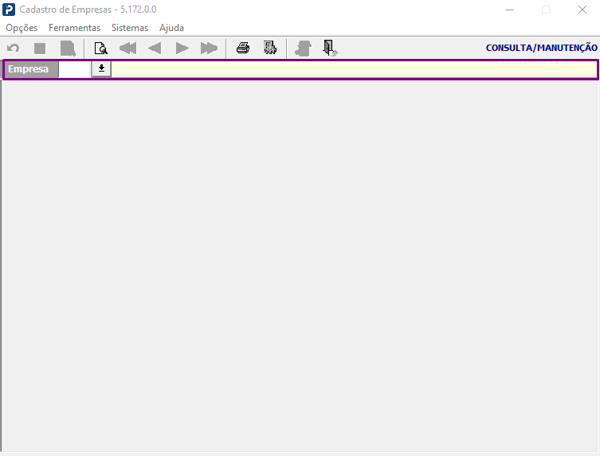The height and width of the screenshot is (456, 600).
Task: Open the Opções menu
Action: tap(22, 28)
